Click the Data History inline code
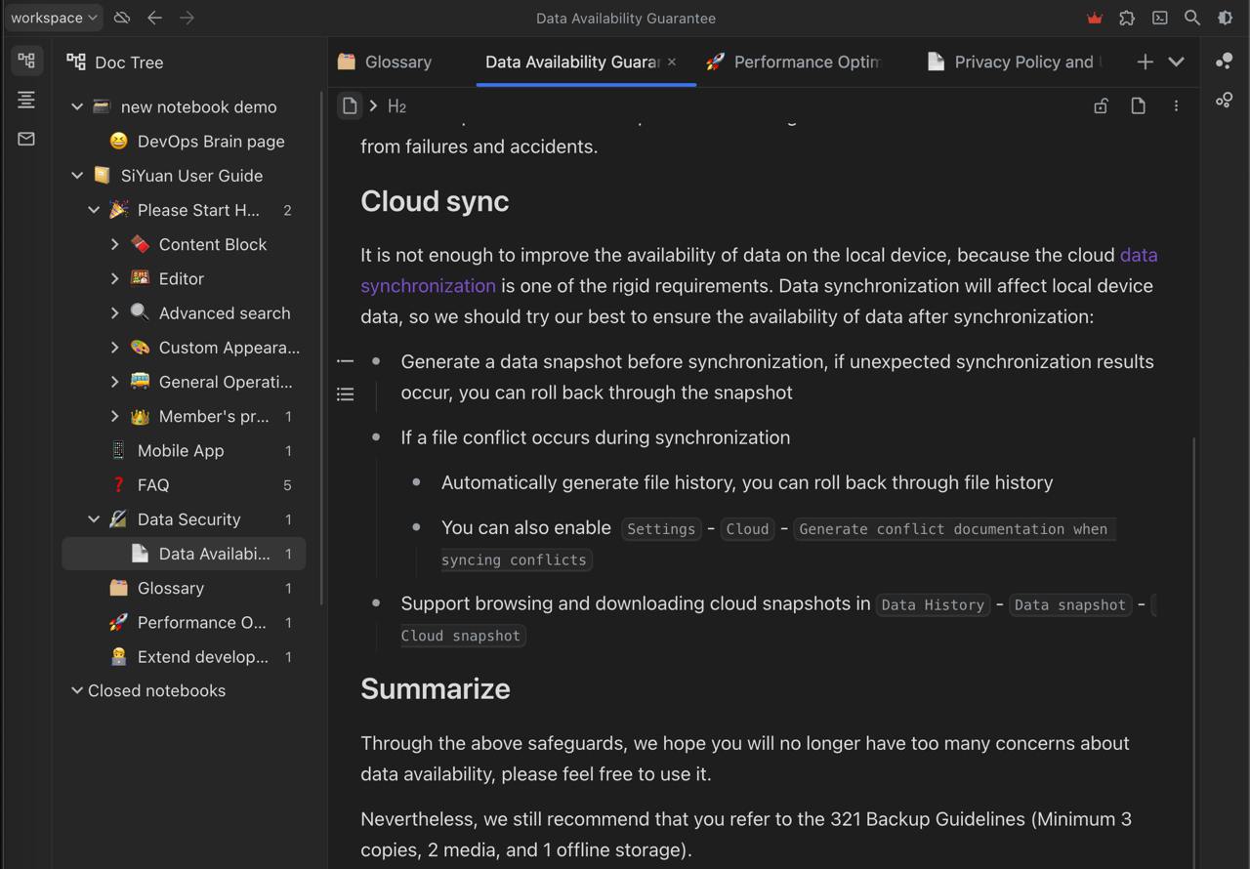1250x869 pixels. point(933,605)
